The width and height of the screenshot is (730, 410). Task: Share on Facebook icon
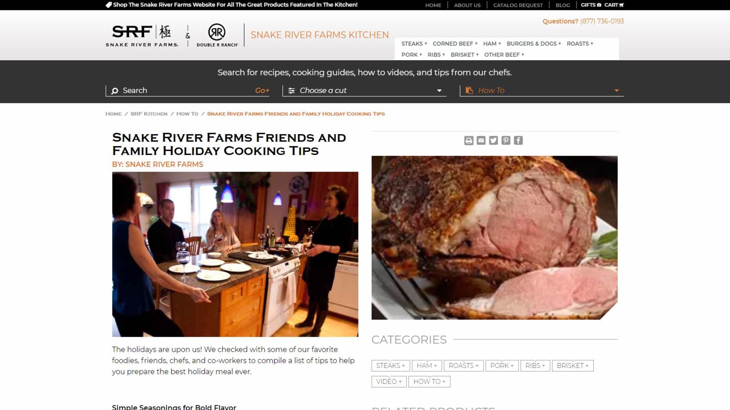click(518, 140)
